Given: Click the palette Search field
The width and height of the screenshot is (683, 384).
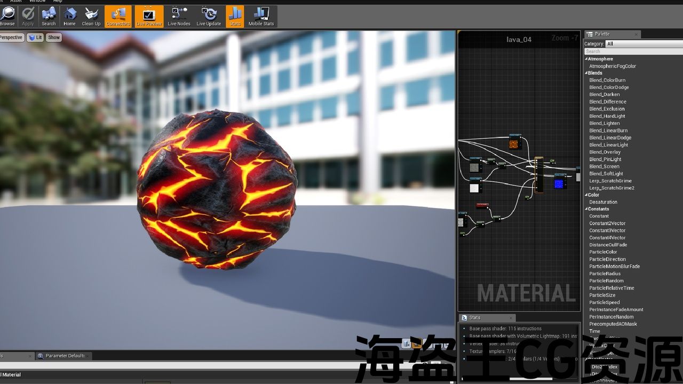Looking at the screenshot, I should pos(632,51).
